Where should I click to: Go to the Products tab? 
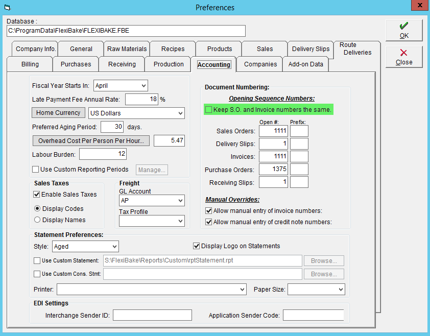coord(220,49)
